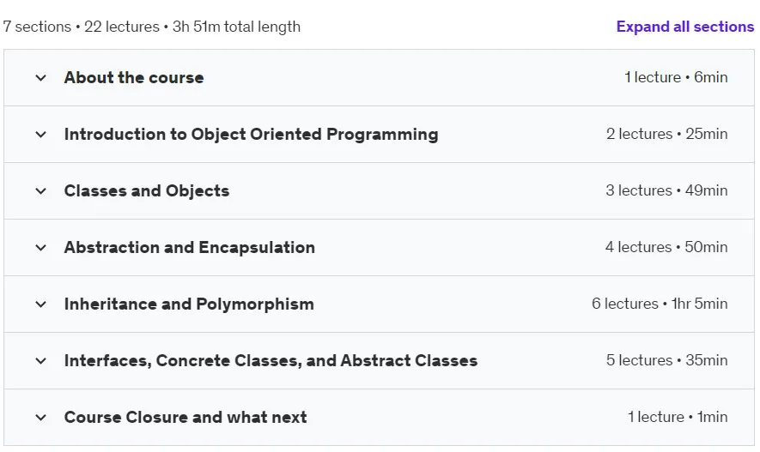Click the 5 lectures • 35min label
Screen dimensions: 760x452
pos(666,360)
